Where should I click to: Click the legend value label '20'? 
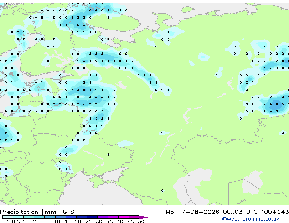coord(78,221)
